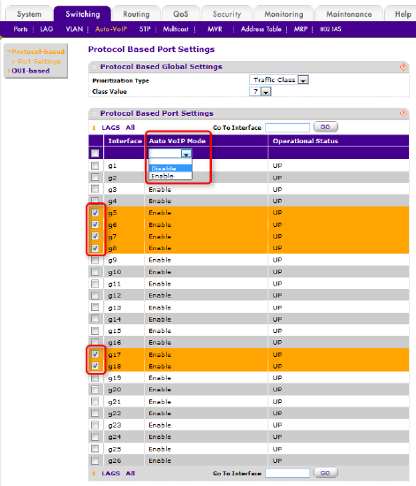The image size is (416, 486).
Task: Choose Enable in Auto VoIP Mode list
Action: 170,176
